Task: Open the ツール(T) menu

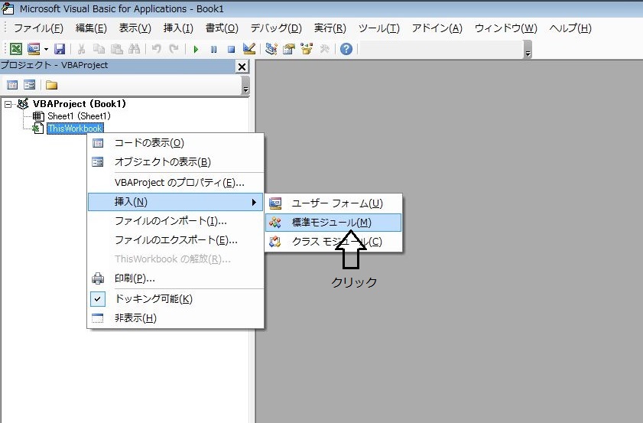Action: pos(379,28)
